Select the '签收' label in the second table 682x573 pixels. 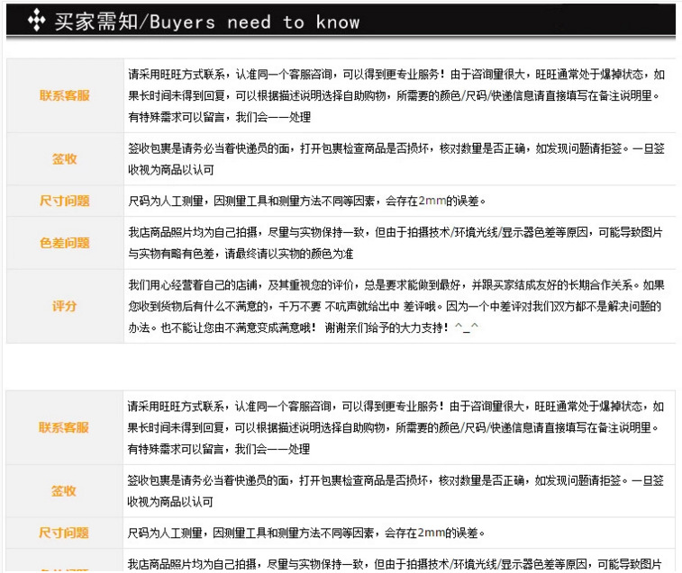64,491
